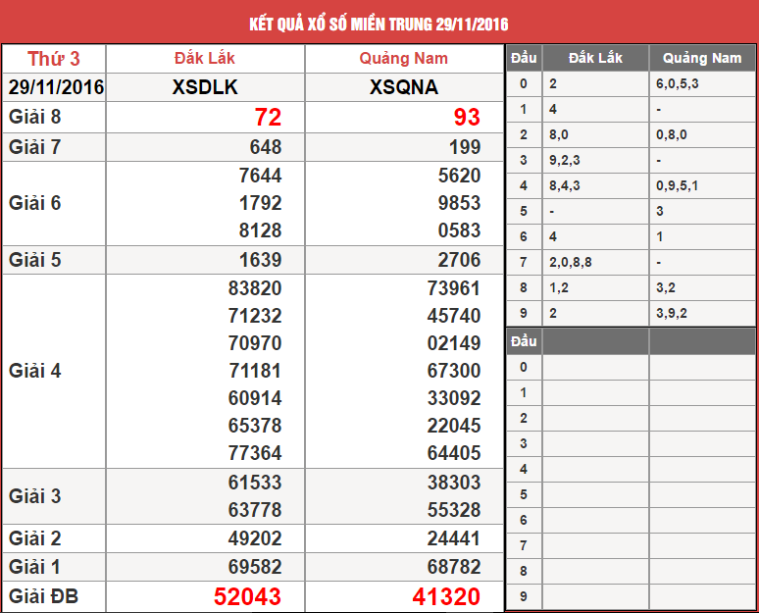The height and width of the screenshot is (613, 759).
Task: Select the Giải 1 number 68782
Action: coord(456,567)
